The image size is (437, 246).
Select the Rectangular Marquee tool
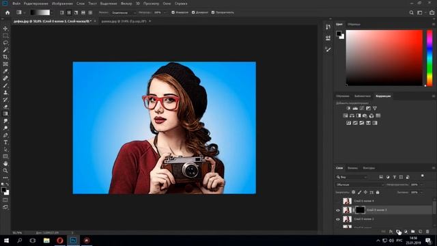click(5, 36)
